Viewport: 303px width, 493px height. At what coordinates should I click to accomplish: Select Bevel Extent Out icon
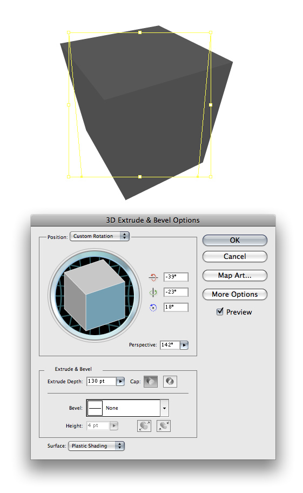click(144, 426)
